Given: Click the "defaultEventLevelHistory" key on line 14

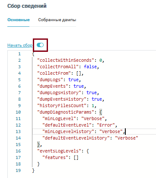Looking at the screenshot, I should click(76, 138).
